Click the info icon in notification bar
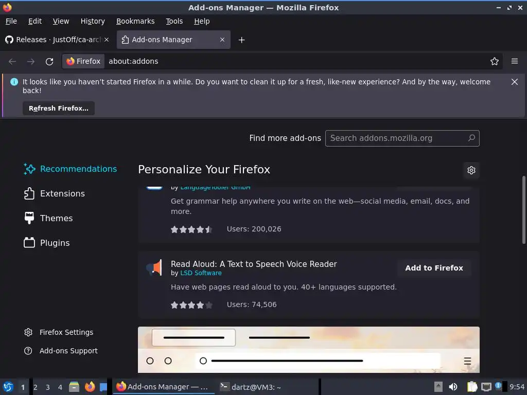The image size is (527, 395). (x=14, y=82)
